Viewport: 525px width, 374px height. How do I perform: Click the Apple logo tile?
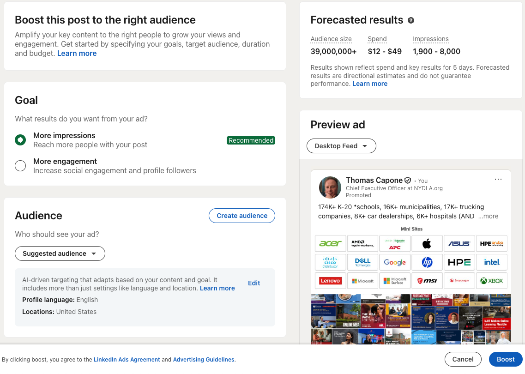point(427,243)
